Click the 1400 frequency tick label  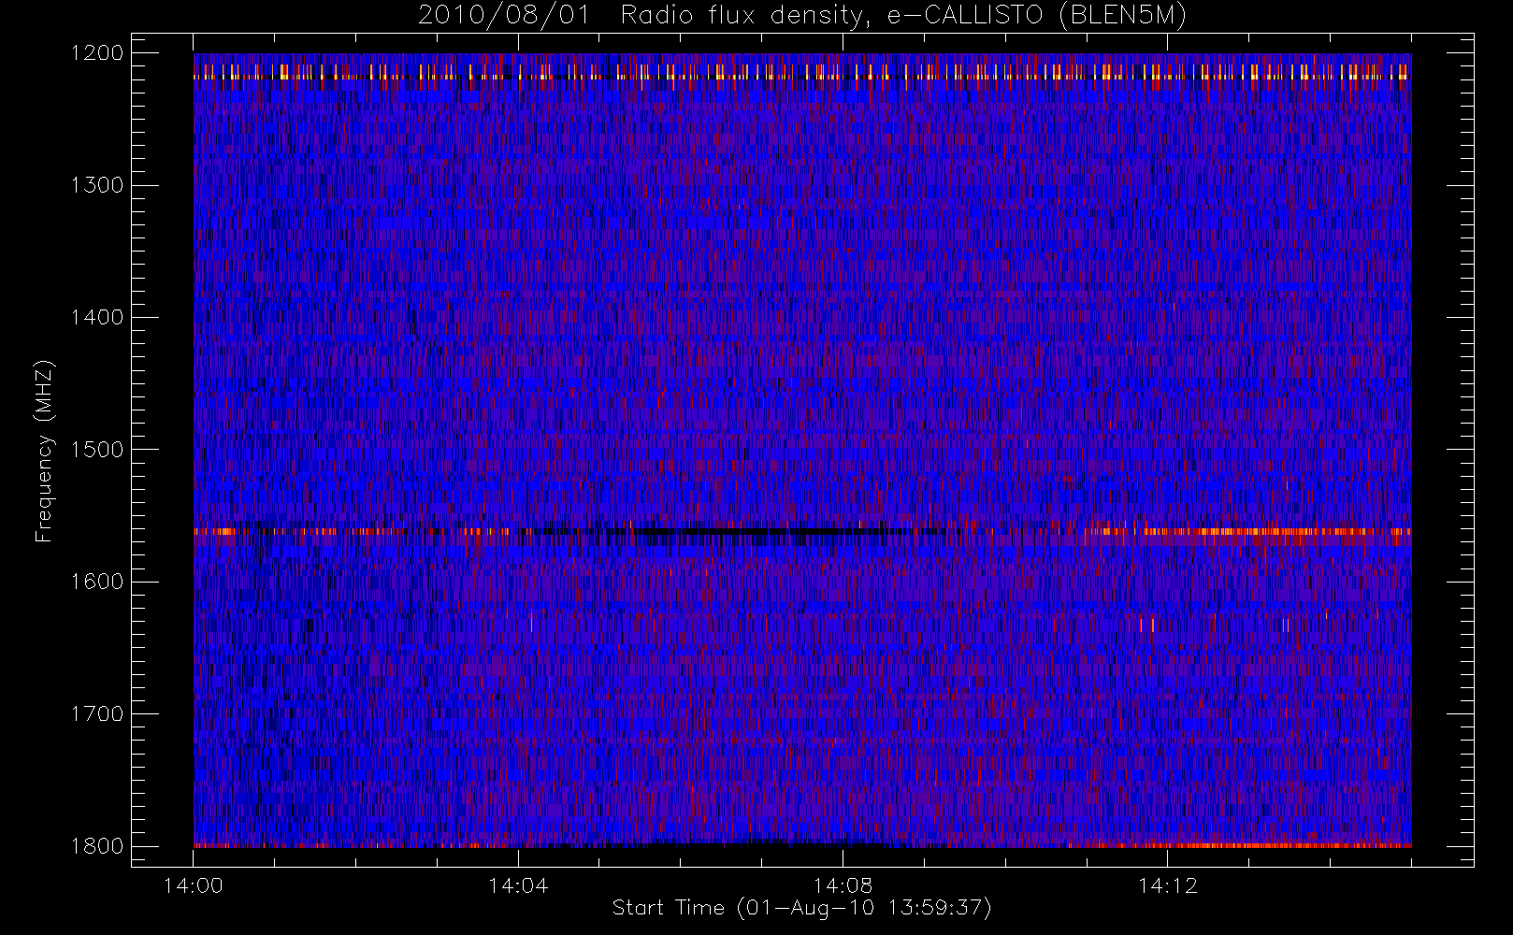98,318
